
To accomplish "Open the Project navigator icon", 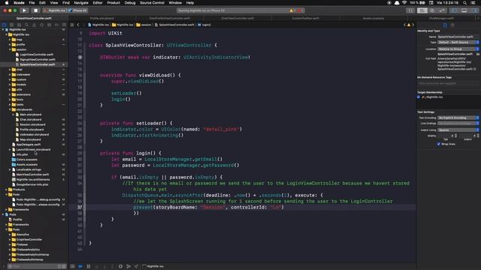I will click(x=4, y=25).
